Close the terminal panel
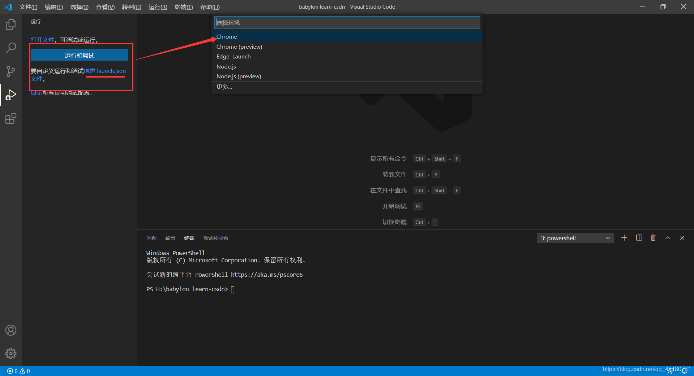694x376 pixels. click(682, 238)
